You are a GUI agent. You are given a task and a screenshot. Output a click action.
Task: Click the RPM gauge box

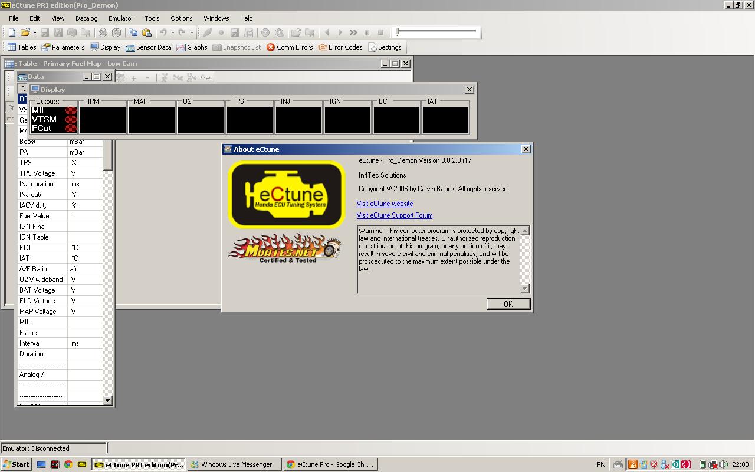tap(103, 120)
